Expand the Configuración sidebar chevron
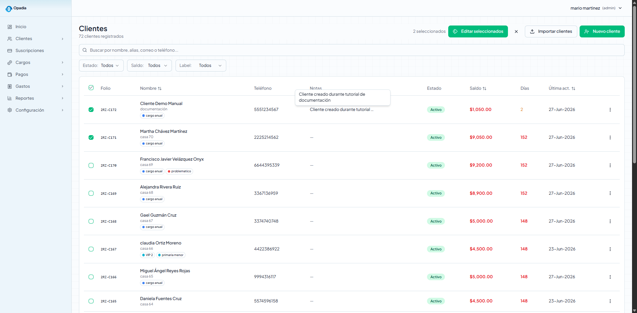 [62, 110]
